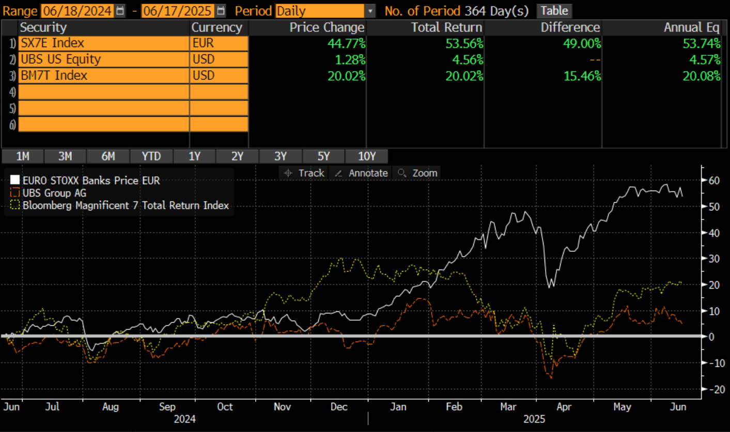Screen dimensions: 730x432
Task: Expand the Period dropdown arrow
Action: [x=370, y=11]
